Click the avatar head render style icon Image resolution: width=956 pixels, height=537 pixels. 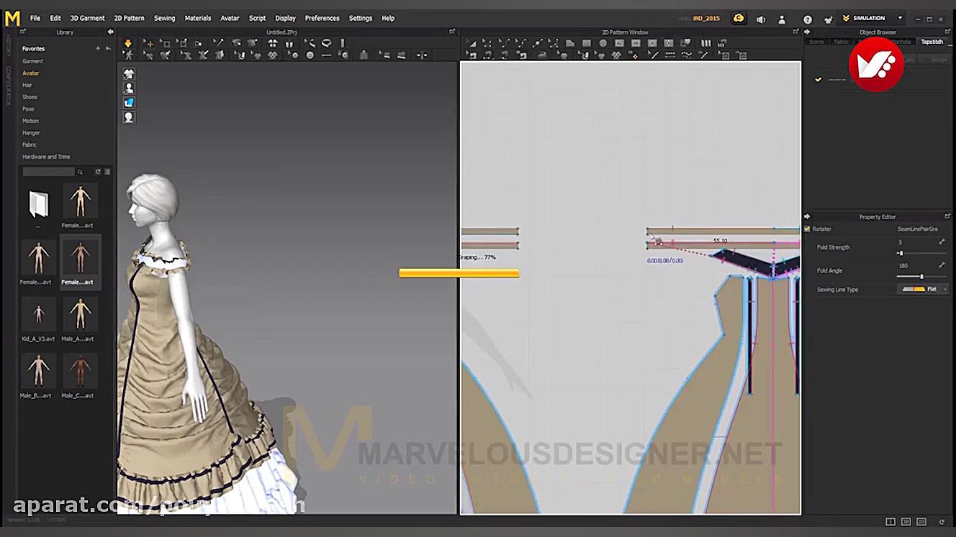(129, 116)
